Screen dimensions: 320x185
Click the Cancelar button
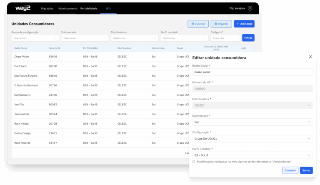tap(290, 170)
